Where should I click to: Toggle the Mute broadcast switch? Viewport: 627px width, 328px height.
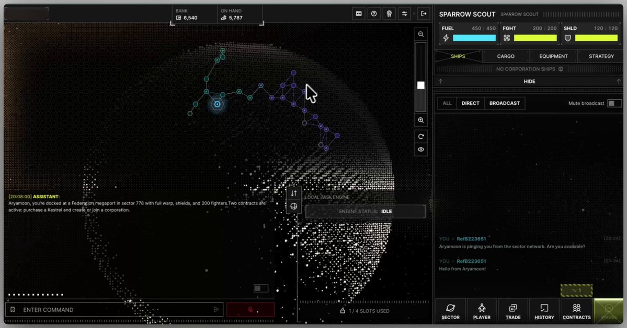[x=614, y=103]
